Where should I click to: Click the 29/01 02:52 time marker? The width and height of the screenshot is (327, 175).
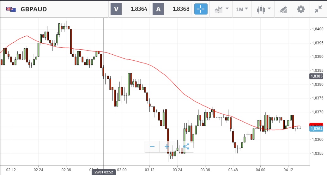tap(104, 172)
